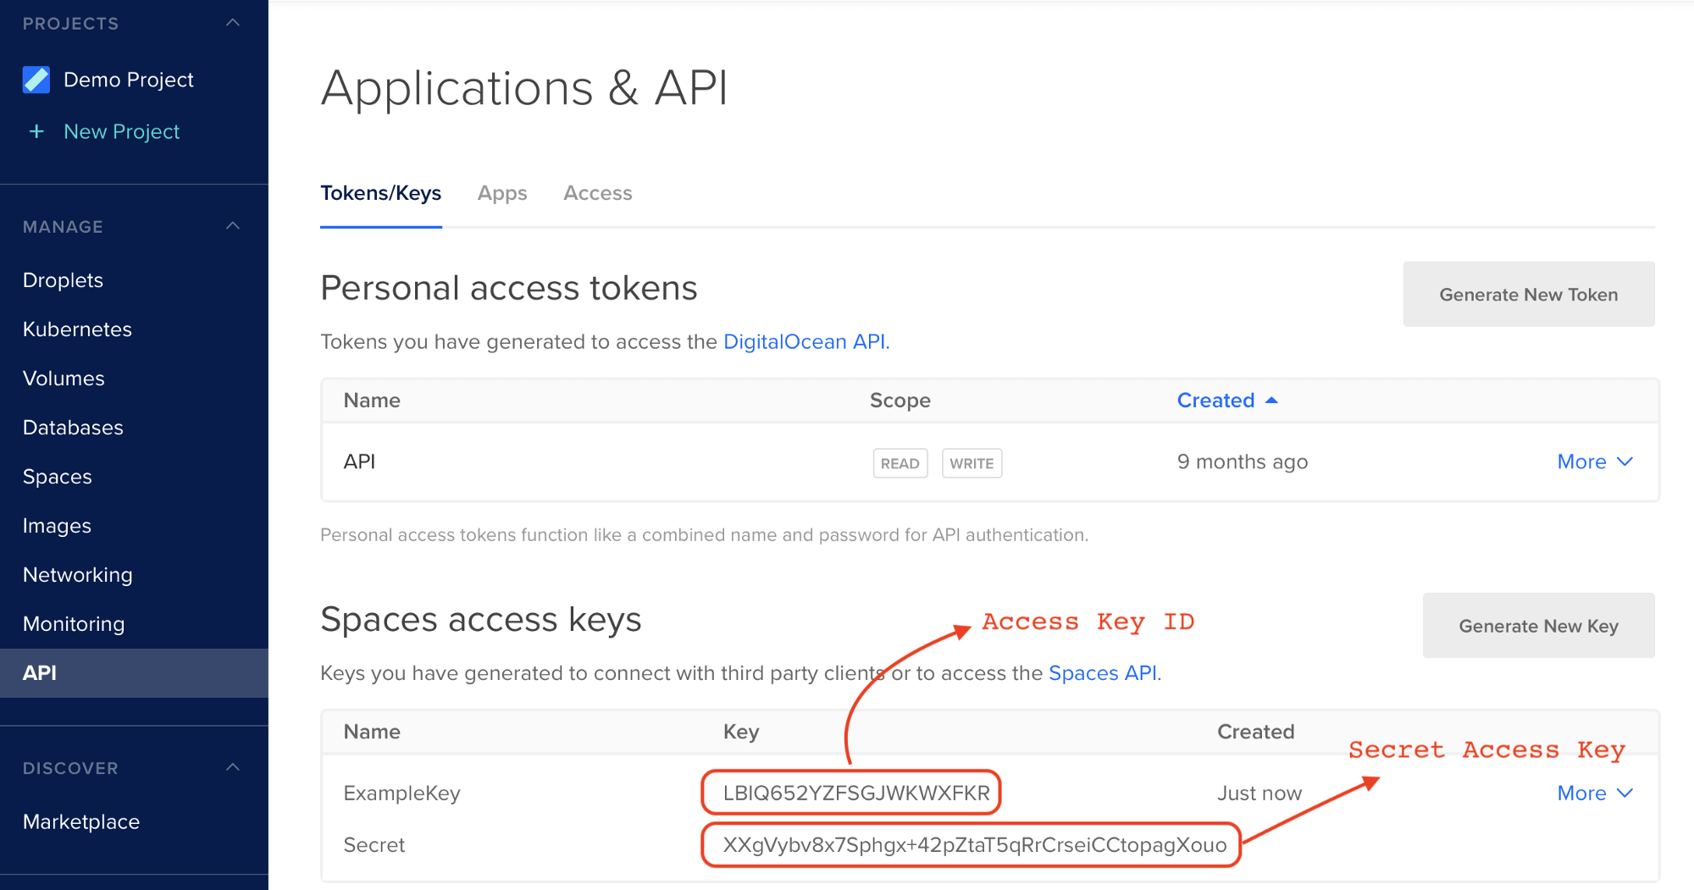Image resolution: width=1694 pixels, height=890 pixels.
Task: Open the More dropdown for ExampleKey
Action: [x=1594, y=793]
